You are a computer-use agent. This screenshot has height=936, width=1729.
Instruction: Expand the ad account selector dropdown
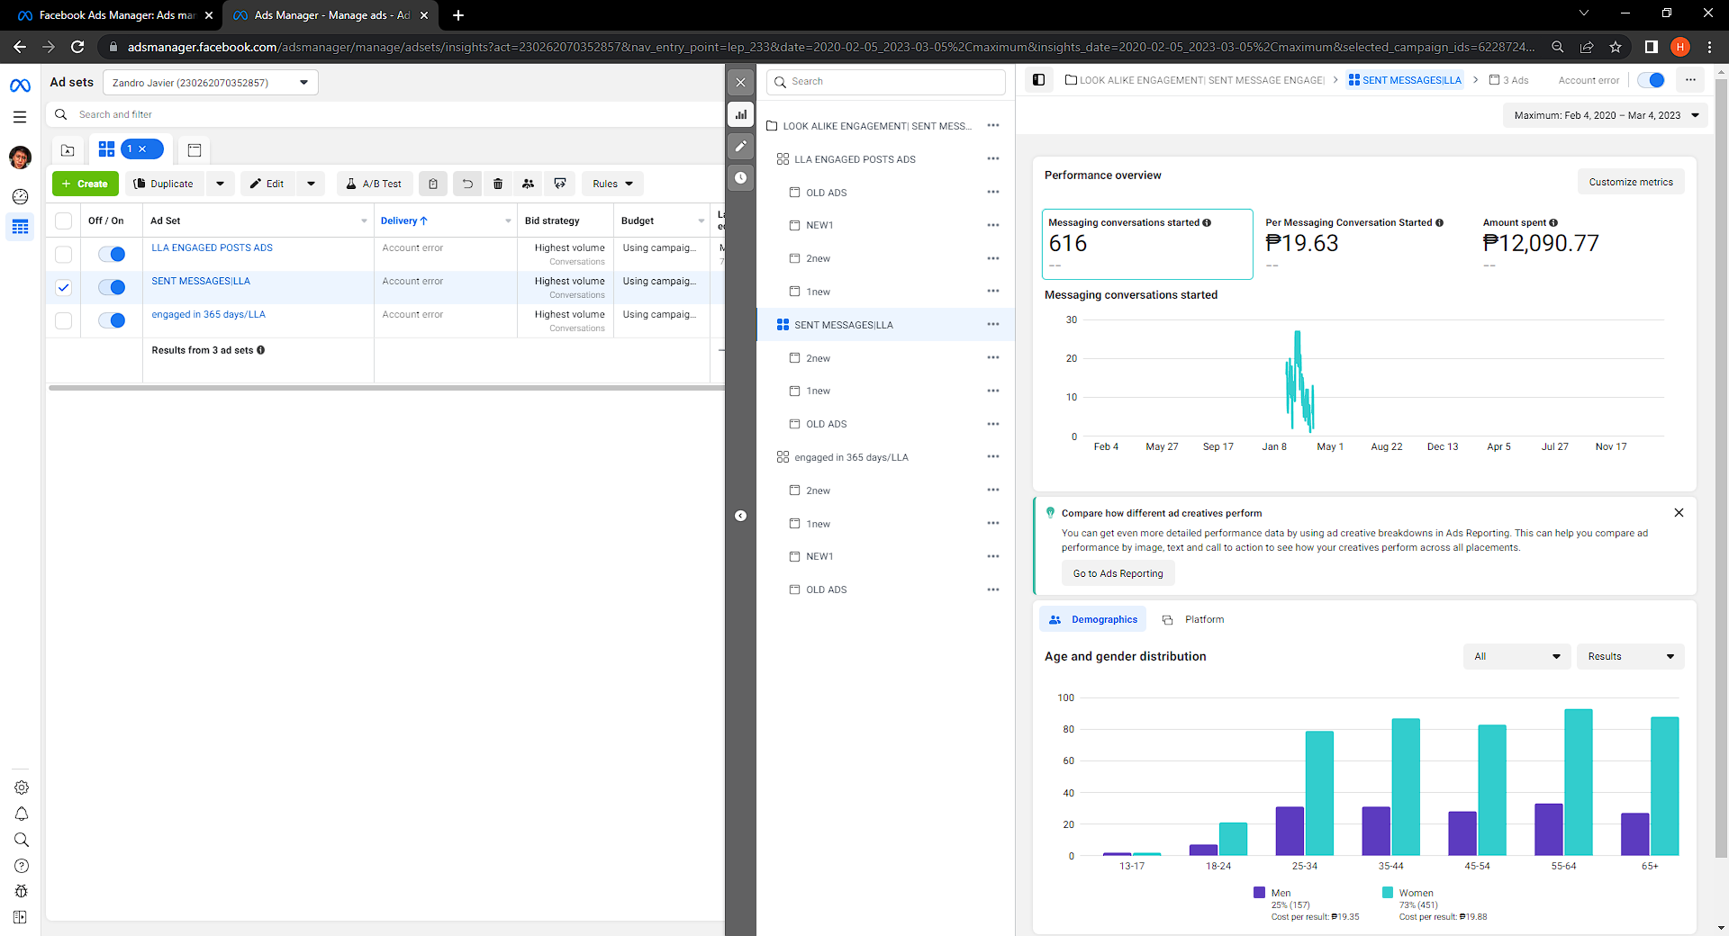tap(210, 83)
